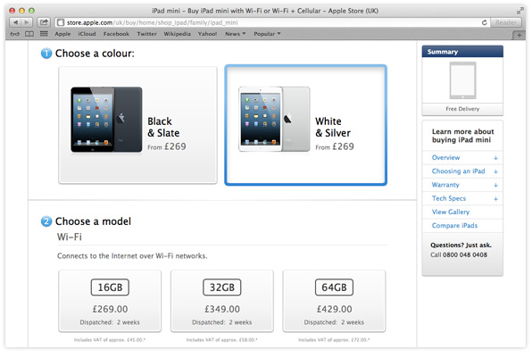Click the Choosing an iPad link
The image size is (532, 358).
(x=459, y=171)
